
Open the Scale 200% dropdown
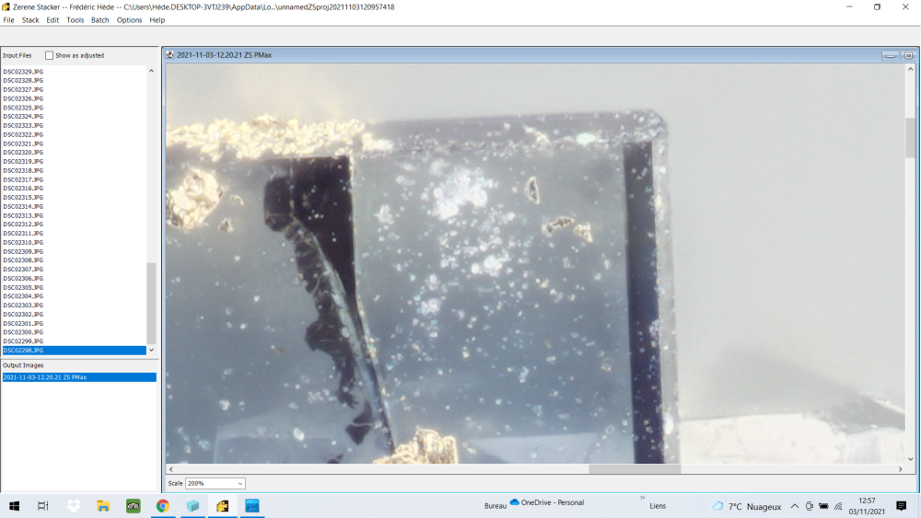click(x=216, y=483)
